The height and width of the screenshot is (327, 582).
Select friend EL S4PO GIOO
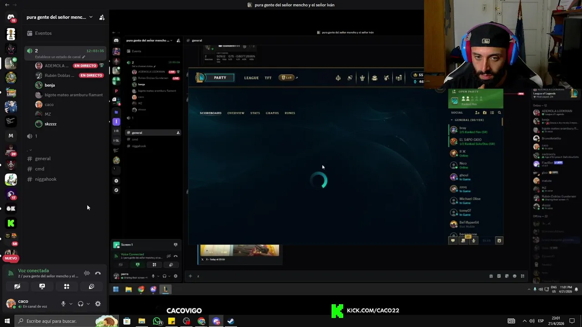476,142
